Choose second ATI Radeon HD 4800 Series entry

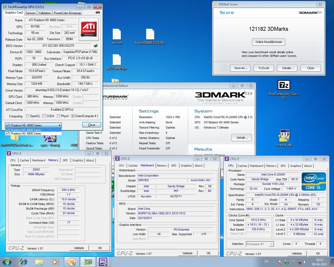coord(33,133)
